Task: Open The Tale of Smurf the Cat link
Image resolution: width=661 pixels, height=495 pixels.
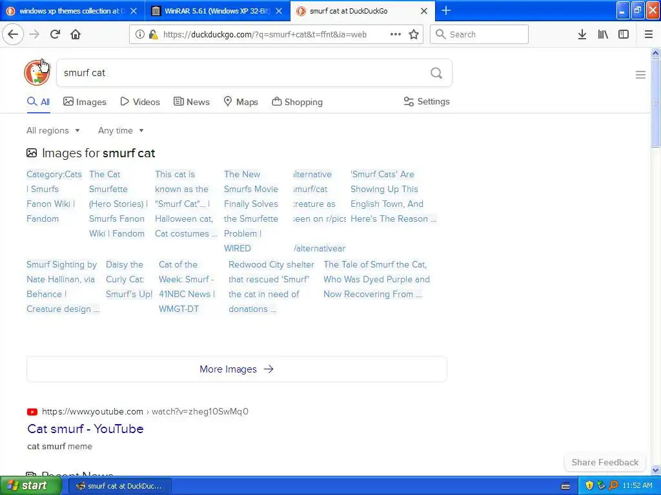Action: [x=376, y=279]
